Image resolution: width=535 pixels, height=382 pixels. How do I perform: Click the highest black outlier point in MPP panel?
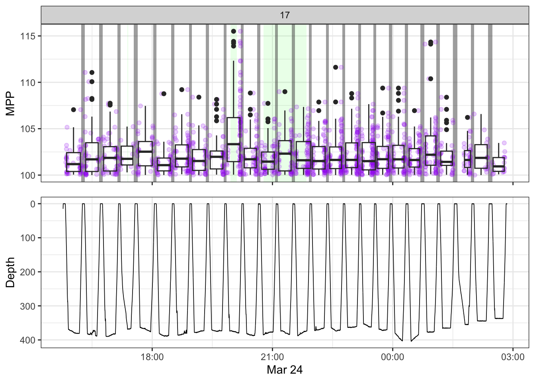click(234, 31)
